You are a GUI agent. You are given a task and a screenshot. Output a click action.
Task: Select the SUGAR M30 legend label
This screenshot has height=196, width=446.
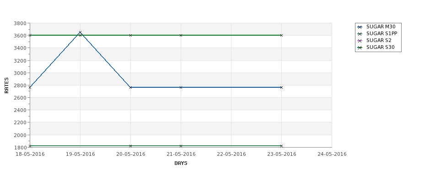(381, 27)
